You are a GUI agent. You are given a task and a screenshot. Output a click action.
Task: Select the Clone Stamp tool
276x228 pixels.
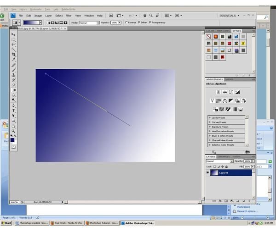[x=13, y=75]
